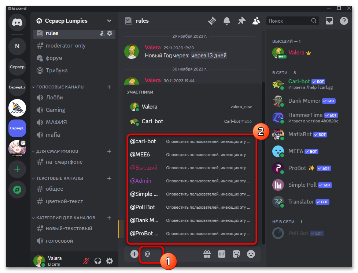
Task: Show pinned messages via pin icon
Action: coord(241,21)
